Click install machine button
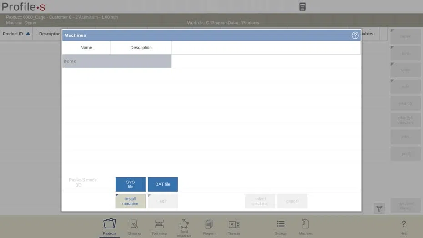Viewport: 423px width, 238px height. pos(130,201)
